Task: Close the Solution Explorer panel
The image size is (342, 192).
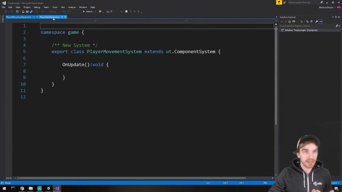Action: [339, 17]
